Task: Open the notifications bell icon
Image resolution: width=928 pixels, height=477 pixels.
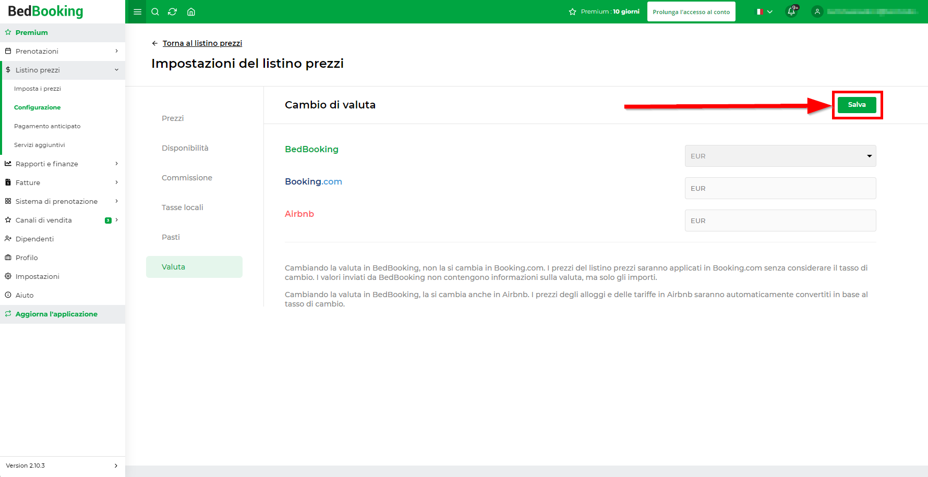Action: pyautogui.click(x=791, y=11)
